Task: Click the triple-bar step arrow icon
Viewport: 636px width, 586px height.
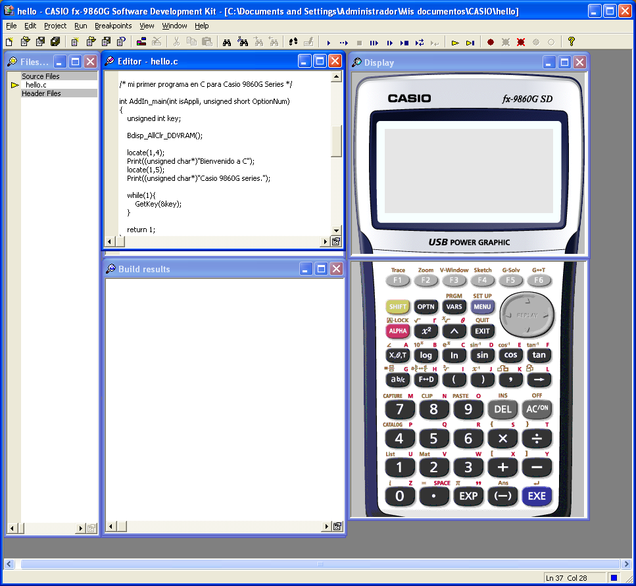Action: [x=374, y=43]
